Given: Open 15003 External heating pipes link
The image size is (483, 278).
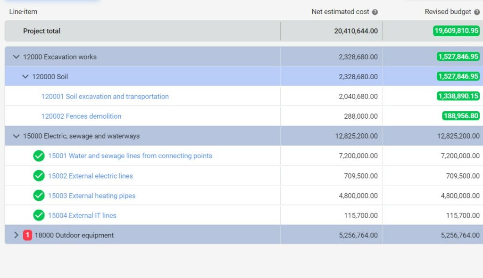Looking at the screenshot, I should pos(92,196).
